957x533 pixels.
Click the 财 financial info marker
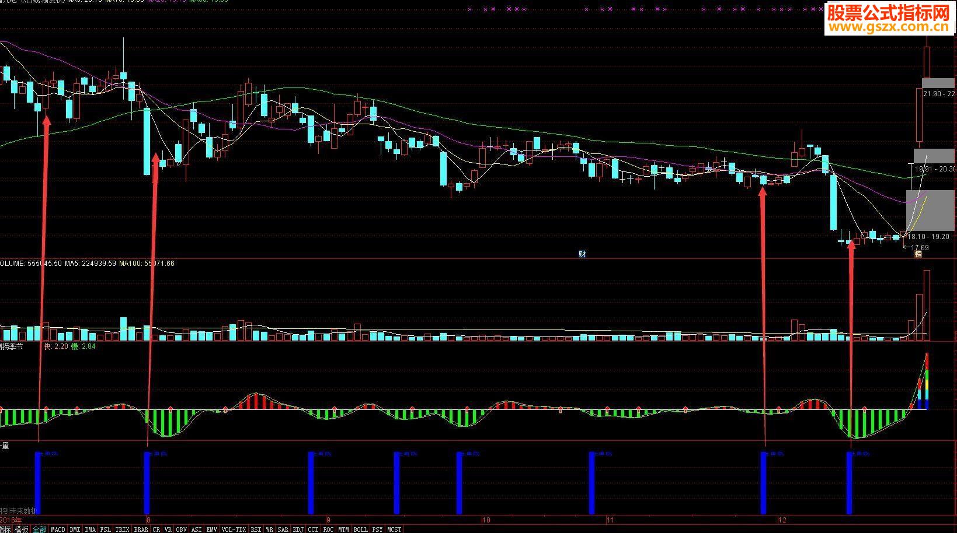(x=582, y=254)
